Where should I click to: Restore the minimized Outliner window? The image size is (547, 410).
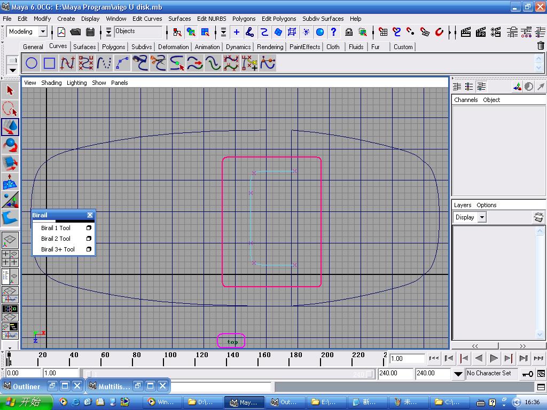pos(53,385)
